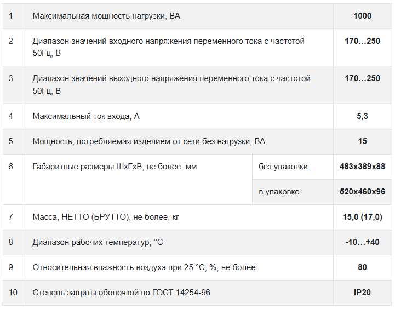Image resolution: width=395 pixels, height=309 pixels.
Task: Click the "Степень защиты оболочкой по ГОСТ 14254-96" text
Action: tap(121, 293)
